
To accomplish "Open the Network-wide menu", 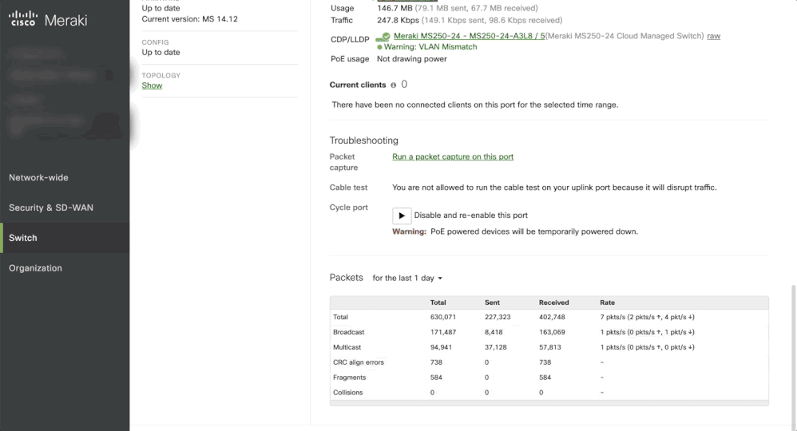I will (x=38, y=177).
